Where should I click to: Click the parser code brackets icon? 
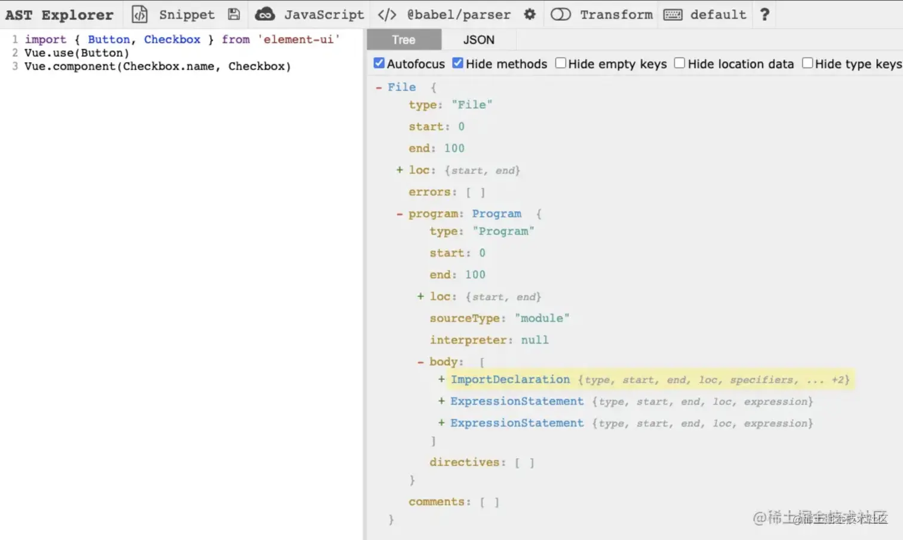click(387, 14)
